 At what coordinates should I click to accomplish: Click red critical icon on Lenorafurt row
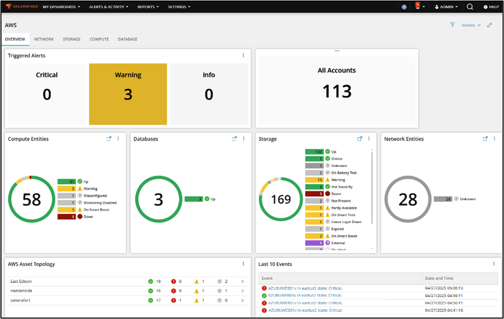coord(174,301)
